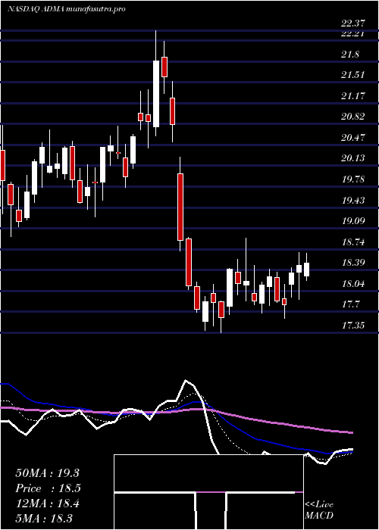Click the 17.7 price axis label
The width and height of the screenshot is (379, 530).
pyautogui.click(x=350, y=304)
